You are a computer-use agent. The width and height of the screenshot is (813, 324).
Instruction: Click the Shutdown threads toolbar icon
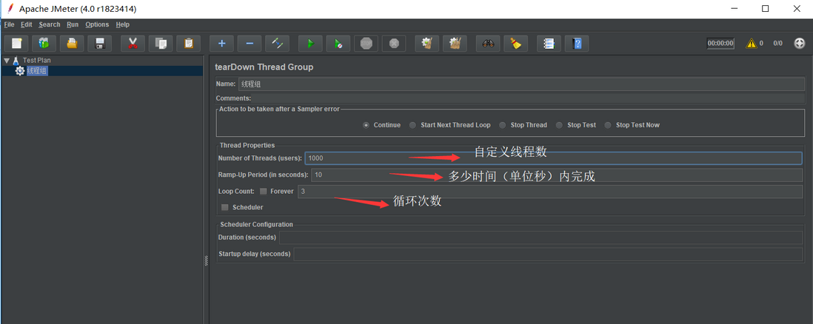click(394, 44)
